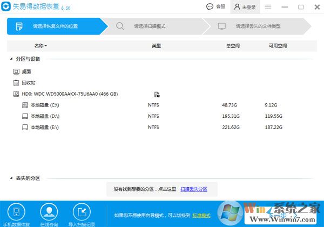Select the 桌面 desktop location
324x227 pixels.
[x=25, y=72]
